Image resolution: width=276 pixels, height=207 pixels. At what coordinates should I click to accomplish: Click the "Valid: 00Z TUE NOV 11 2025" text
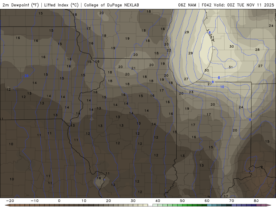(244, 5)
